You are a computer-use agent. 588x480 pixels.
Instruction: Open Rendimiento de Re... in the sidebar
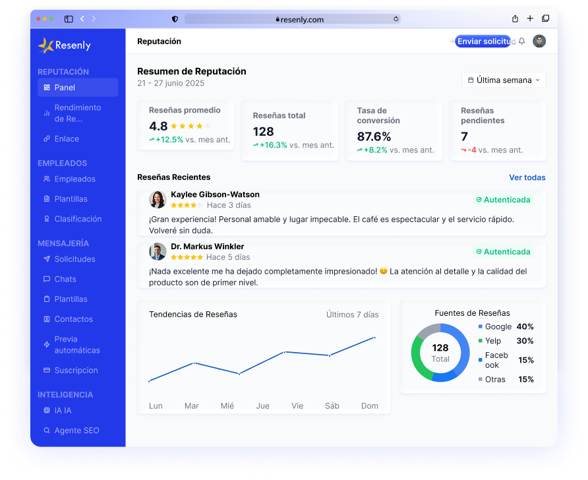[x=78, y=113]
